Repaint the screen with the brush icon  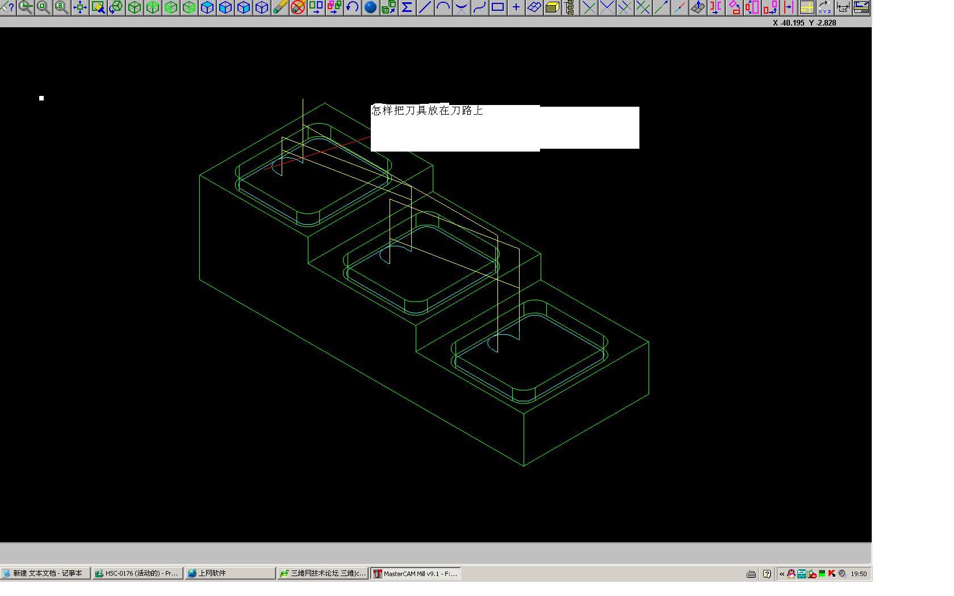point(98,7)
